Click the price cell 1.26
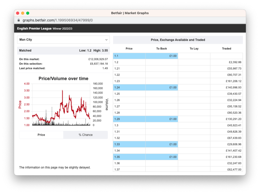Viewport: 260px width, 194px height. (x=129, y=100)
